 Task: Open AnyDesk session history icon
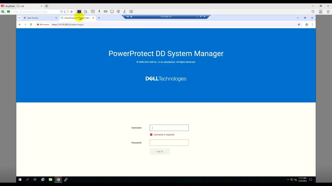tap(313, 12)
